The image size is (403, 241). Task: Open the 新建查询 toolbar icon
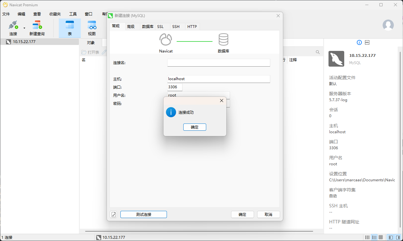click(37, 25)
